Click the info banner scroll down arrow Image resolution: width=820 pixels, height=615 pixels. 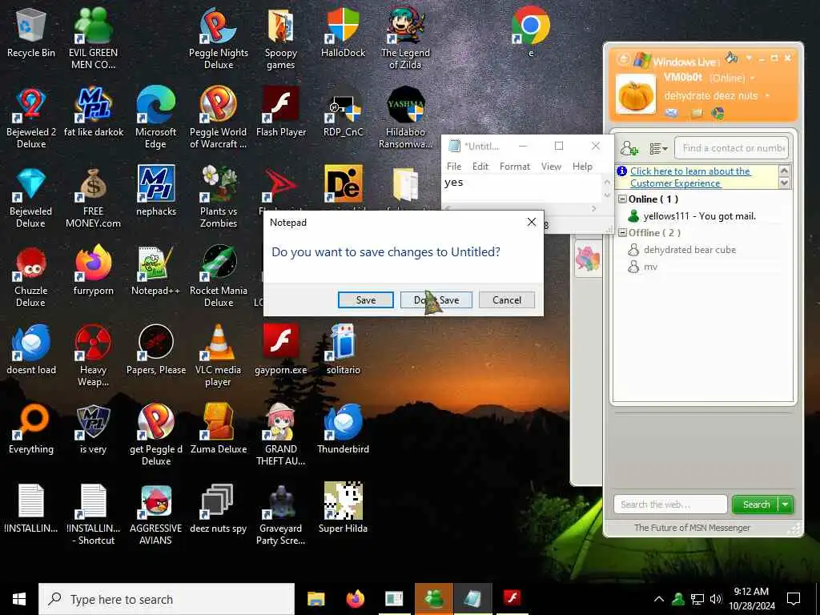pos(784,183)
